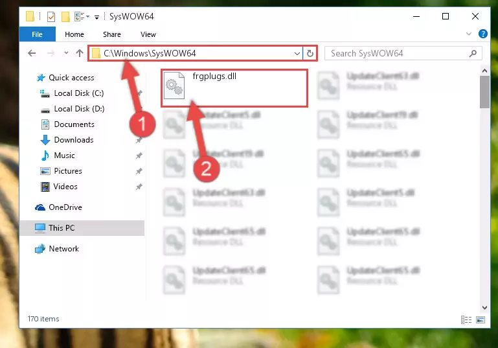Open the address bar history dropdown
The height and width of the screenshot is (348, 498).
(297, 53)
